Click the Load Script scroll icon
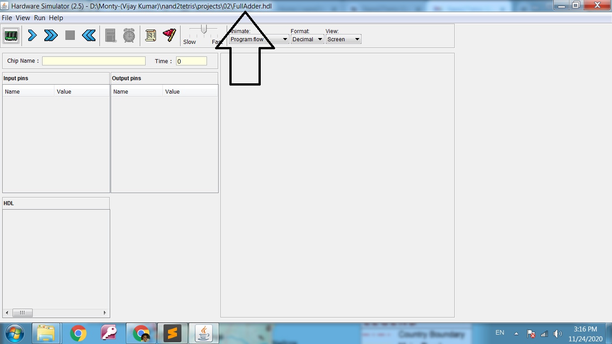Viewport: 612px width, 344px height. (x=151, y=35)
